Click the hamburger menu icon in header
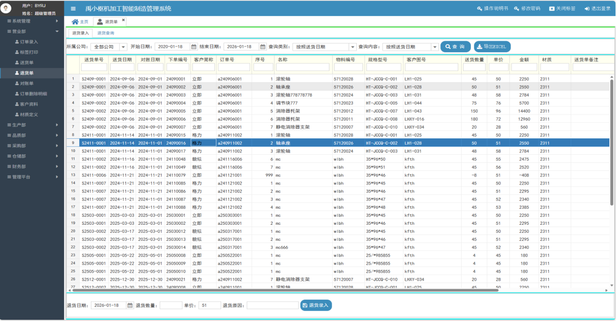The height and width of the screenshot is (321, 616). (x=73, y=9)
